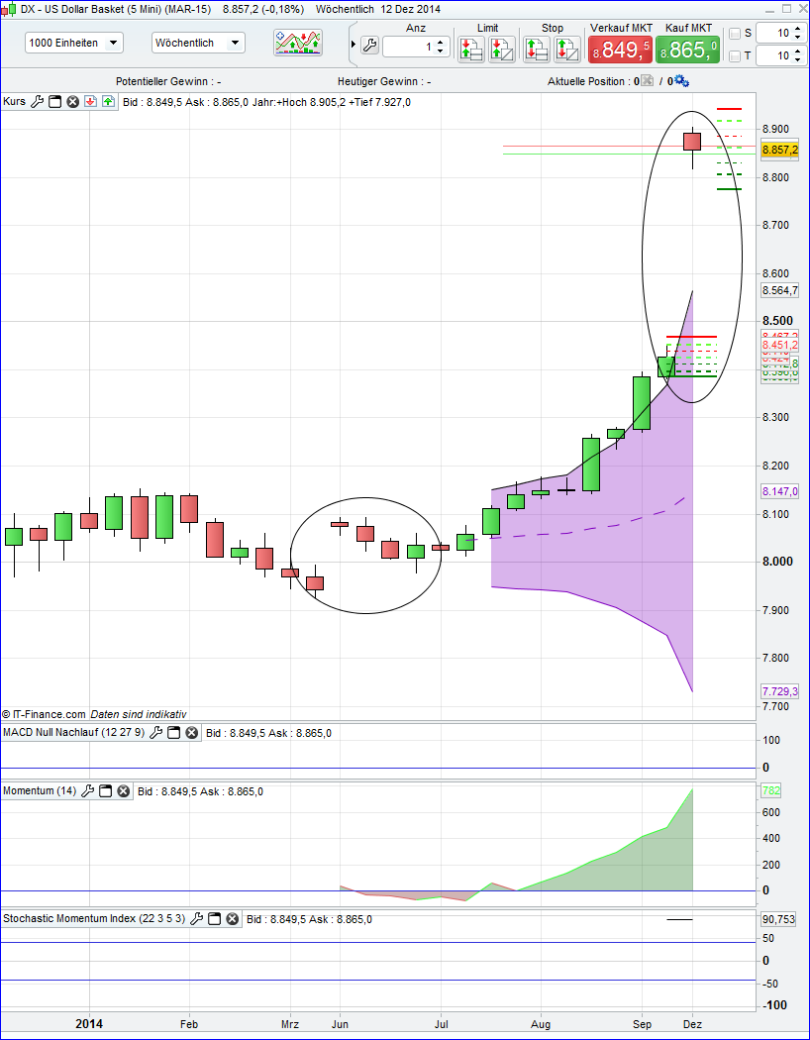Click the Stochastic Momentum Index (22 3 5 3) label
Viewport: 810px width, 1040px height.
(94, 918)
